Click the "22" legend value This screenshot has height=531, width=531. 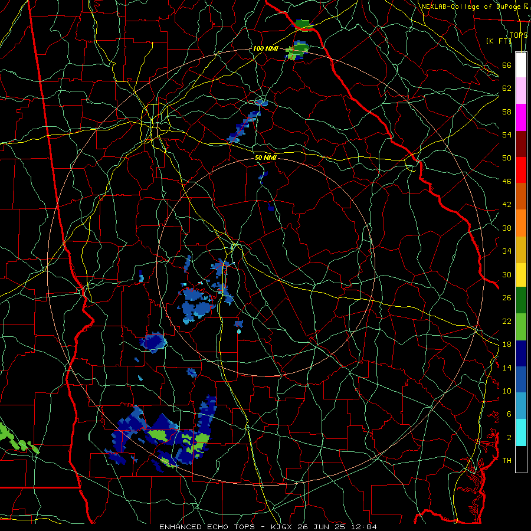click(507, 321)
